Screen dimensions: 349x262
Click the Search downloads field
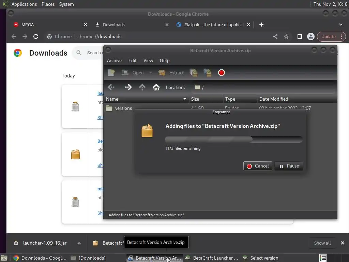[x=95, y=53]
